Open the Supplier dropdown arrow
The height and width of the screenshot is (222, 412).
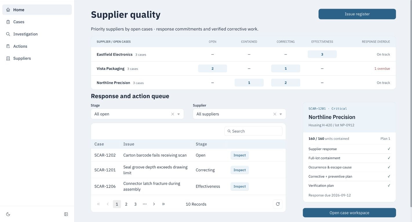click(280, 114)
